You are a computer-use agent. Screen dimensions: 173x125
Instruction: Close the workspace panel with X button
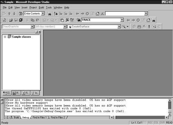[39, 32]
